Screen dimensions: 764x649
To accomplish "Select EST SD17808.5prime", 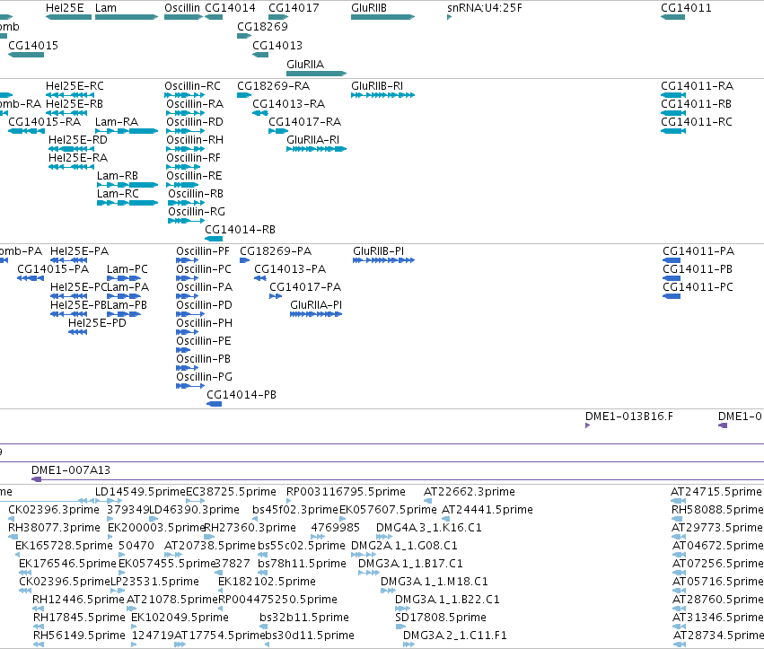I will click(441, 618).
